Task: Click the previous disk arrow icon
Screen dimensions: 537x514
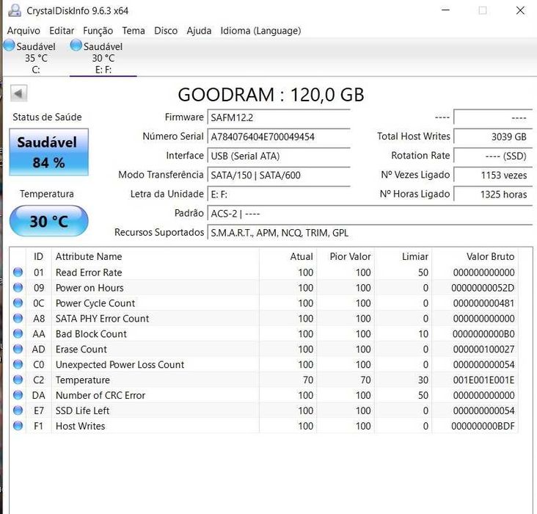Action: (x=18, y=93)
